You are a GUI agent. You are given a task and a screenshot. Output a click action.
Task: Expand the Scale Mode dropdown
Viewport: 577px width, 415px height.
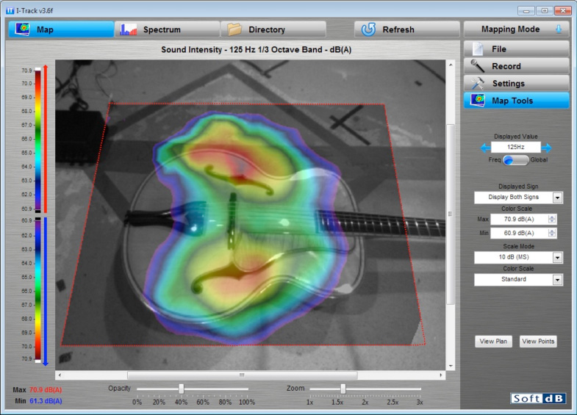point(557,257)
